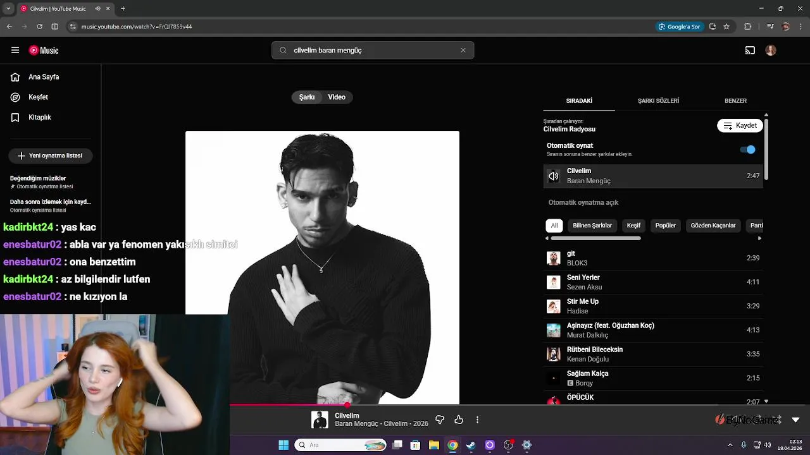Click the speaker icon on Cilvelim row
The width and height of the screenshot is (810, 455).
click(x=554, y=176)
